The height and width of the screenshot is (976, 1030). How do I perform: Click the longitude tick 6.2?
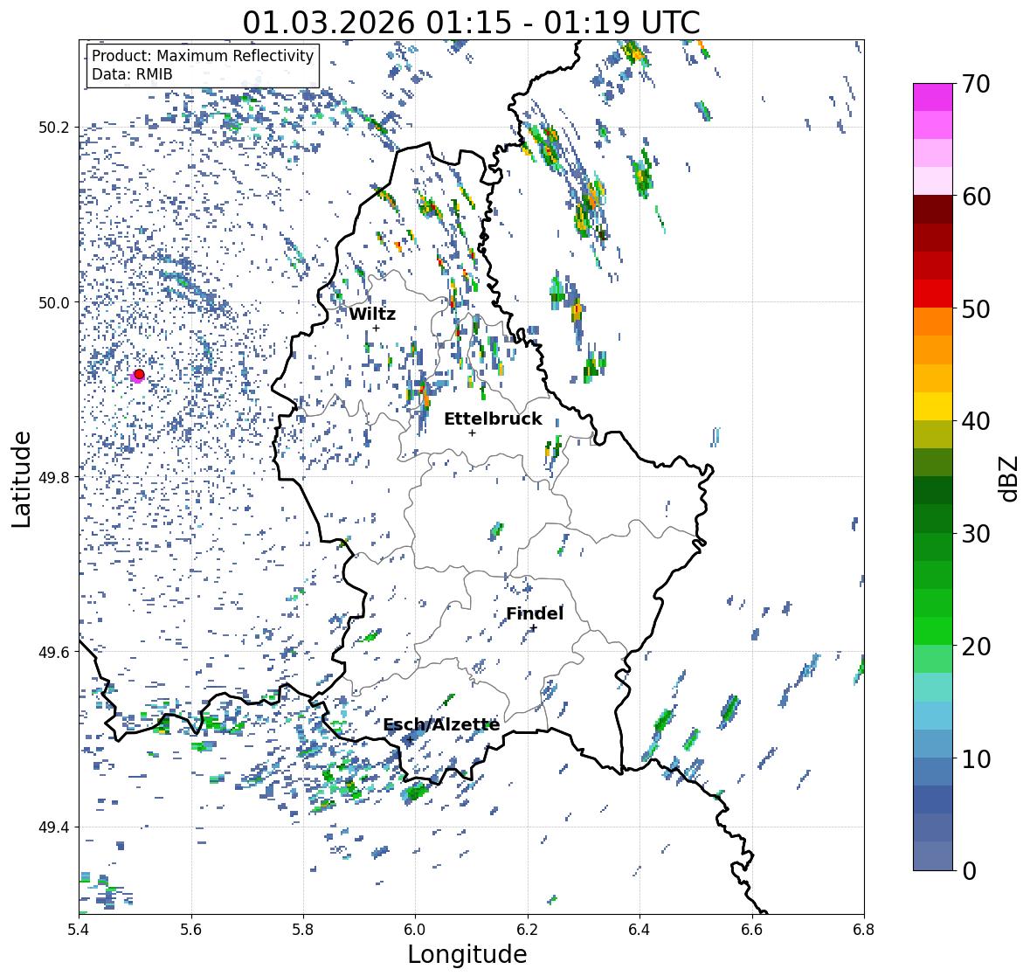528,929
